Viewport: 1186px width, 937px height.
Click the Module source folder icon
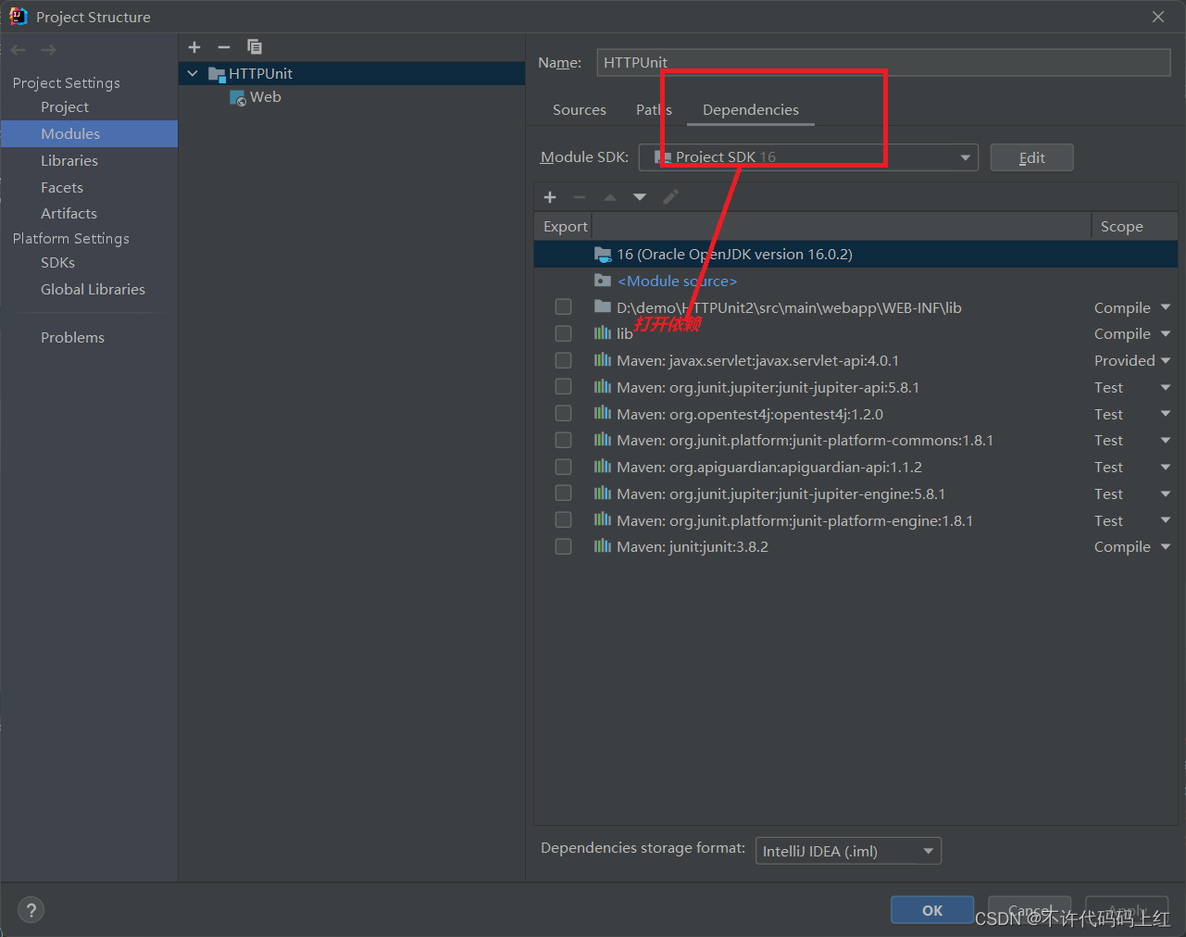(x=603, y=281)
